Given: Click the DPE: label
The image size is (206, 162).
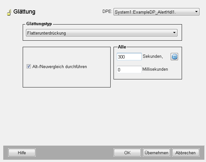Looking at the screenshot, I should point(107,12).
